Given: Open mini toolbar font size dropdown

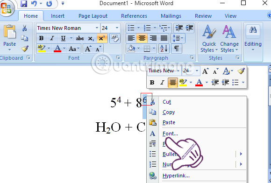Looking at the screenshot, I should pos(197,71).
